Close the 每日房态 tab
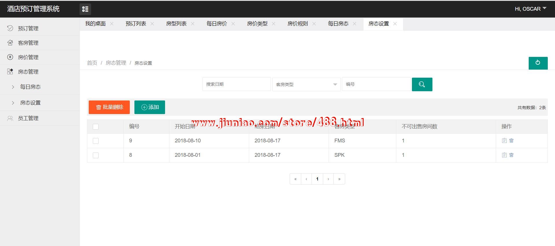This screenshot has width=555, height=246. point(354,24)
